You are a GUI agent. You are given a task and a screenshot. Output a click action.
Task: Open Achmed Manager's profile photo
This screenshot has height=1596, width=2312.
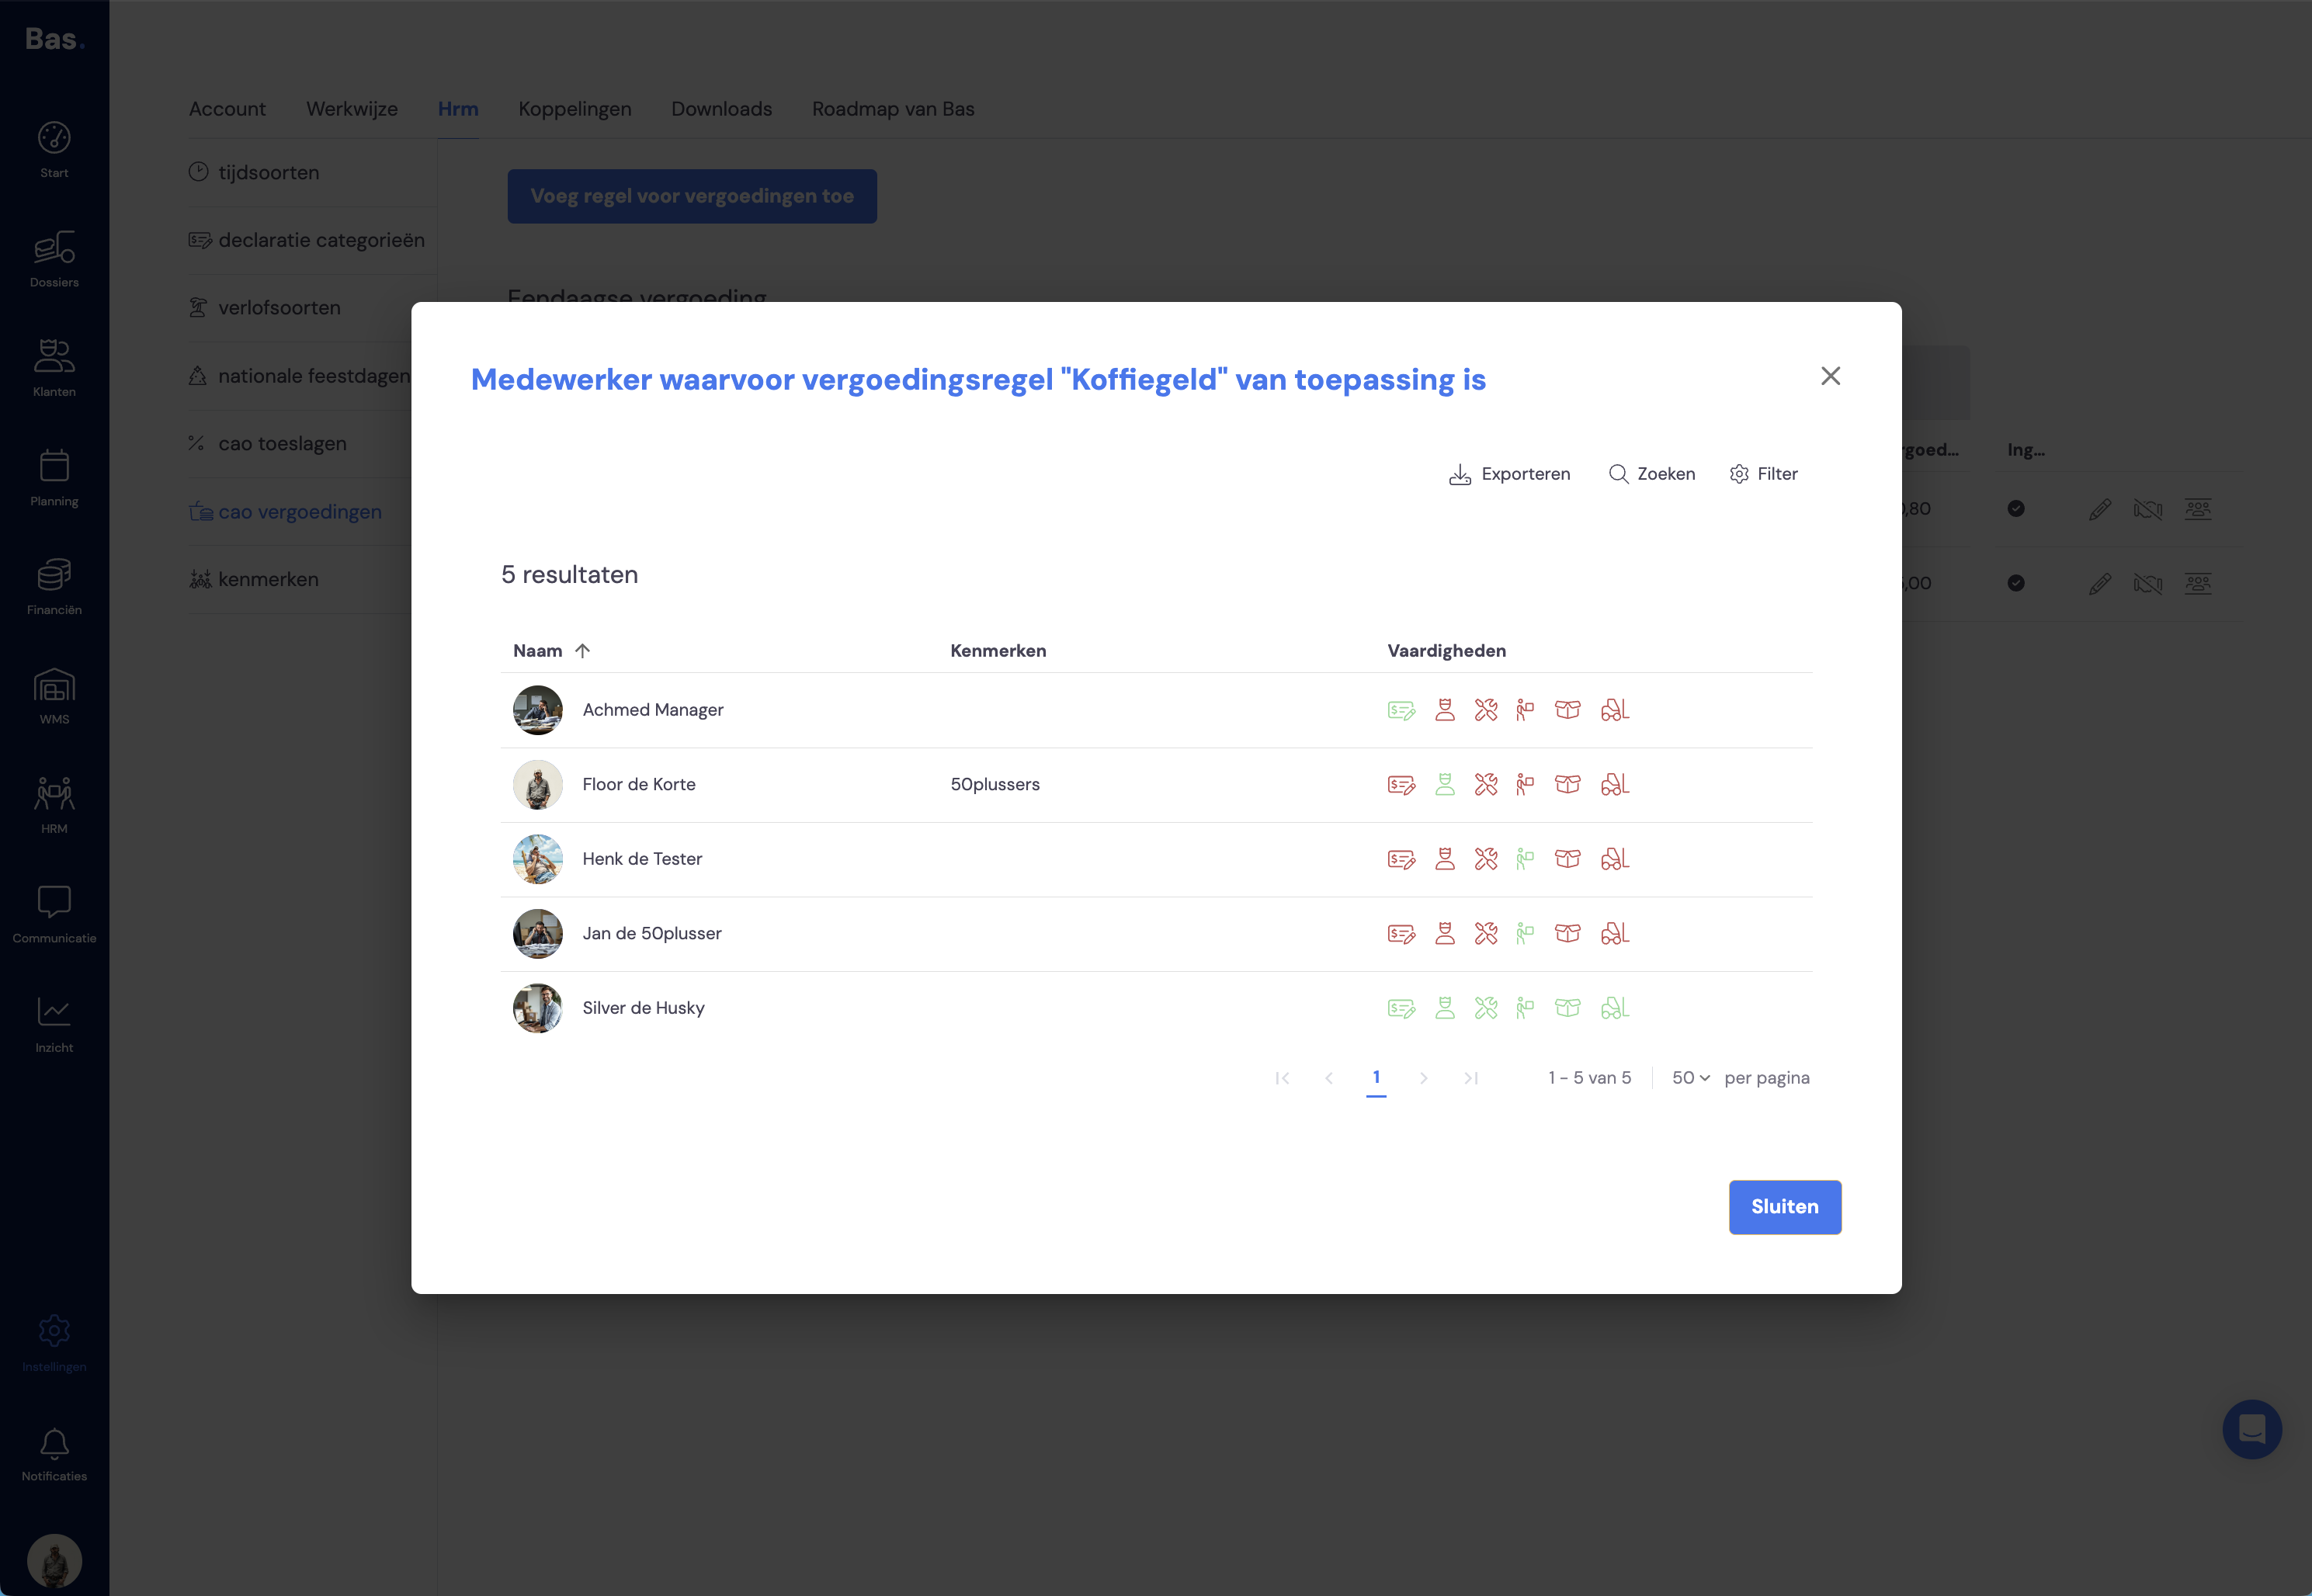(538, 710)
